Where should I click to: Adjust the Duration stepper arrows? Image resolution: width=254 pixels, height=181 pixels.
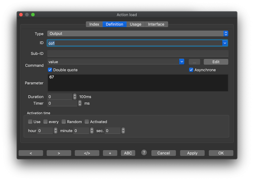(75, 97)
